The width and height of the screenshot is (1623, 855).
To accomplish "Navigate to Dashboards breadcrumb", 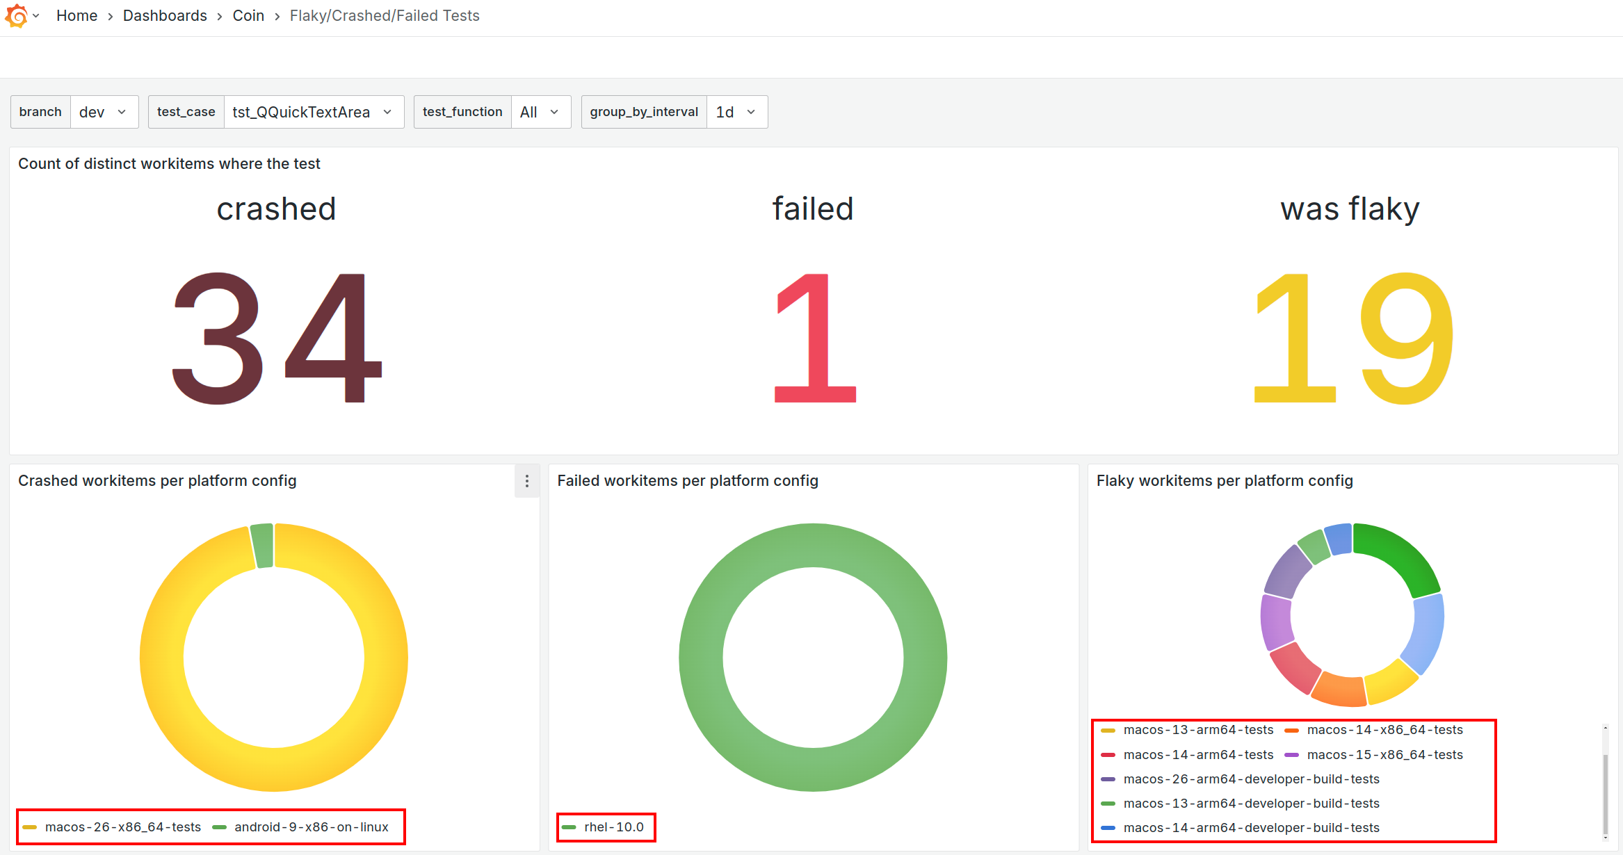I will tap(165, 15).
